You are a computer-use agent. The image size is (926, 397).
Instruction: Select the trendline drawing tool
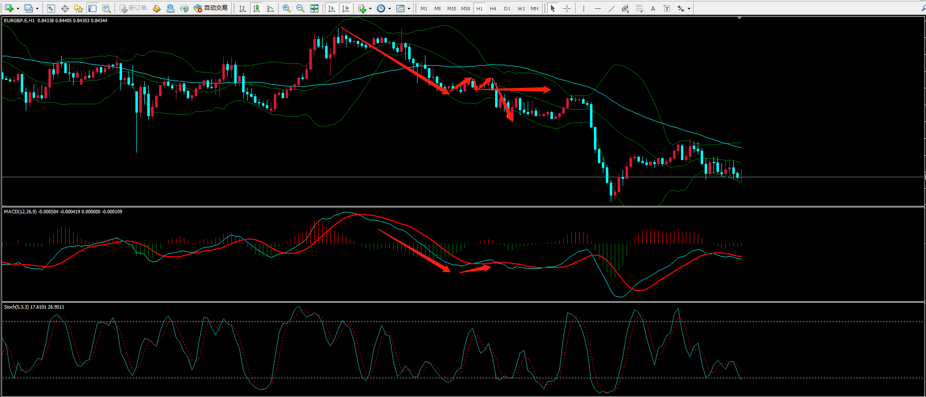pyautogui.click(x=612, y=8)
